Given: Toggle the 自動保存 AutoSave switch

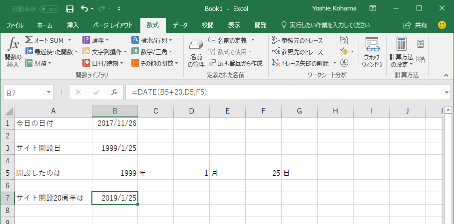Looking at the screenshot, I should (48, 8).
